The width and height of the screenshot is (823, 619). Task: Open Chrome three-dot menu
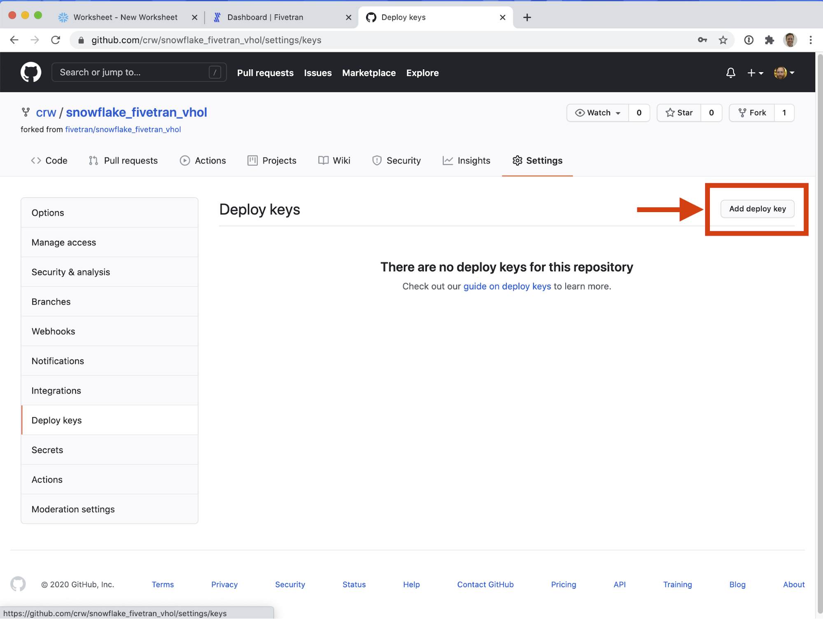point(810,40)
